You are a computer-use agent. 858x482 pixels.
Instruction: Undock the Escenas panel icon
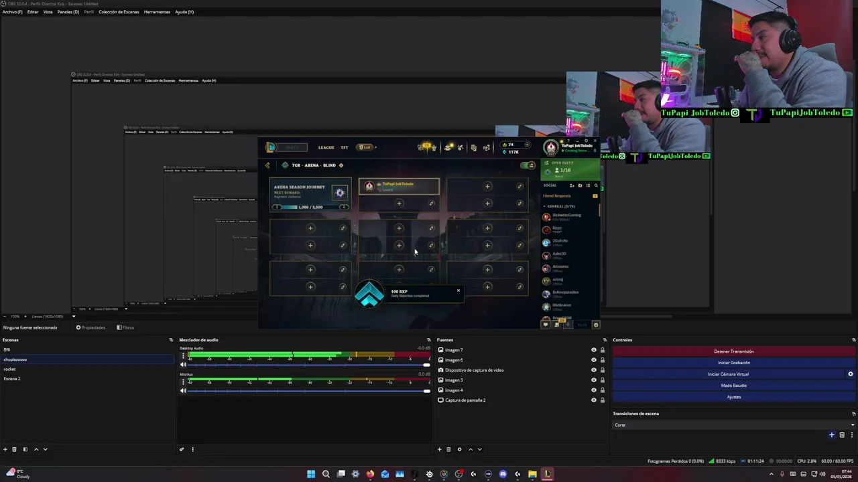pos(171,340)
